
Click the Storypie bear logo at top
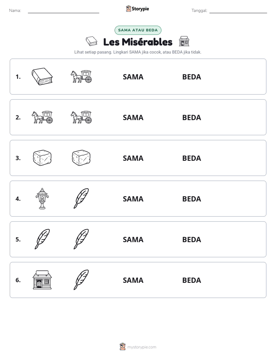click(x=128, y=9)
